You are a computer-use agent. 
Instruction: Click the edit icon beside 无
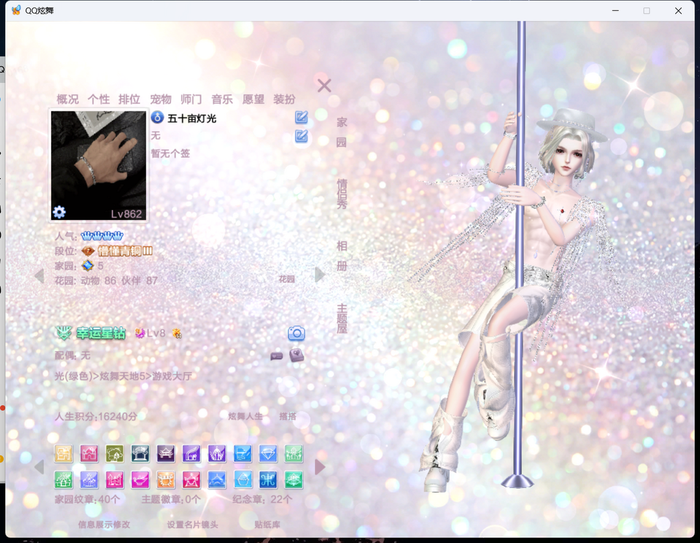pos(301,135)
